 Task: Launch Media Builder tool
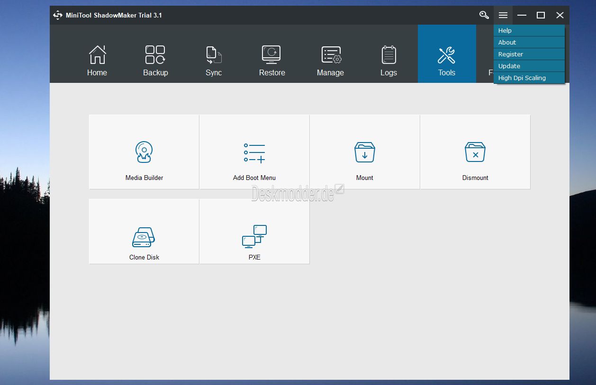pos(144,152)
